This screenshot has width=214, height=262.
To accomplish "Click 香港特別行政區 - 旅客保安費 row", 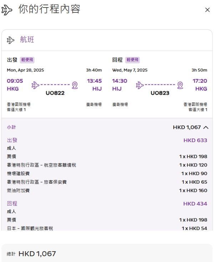I will [x=107, y=182].
